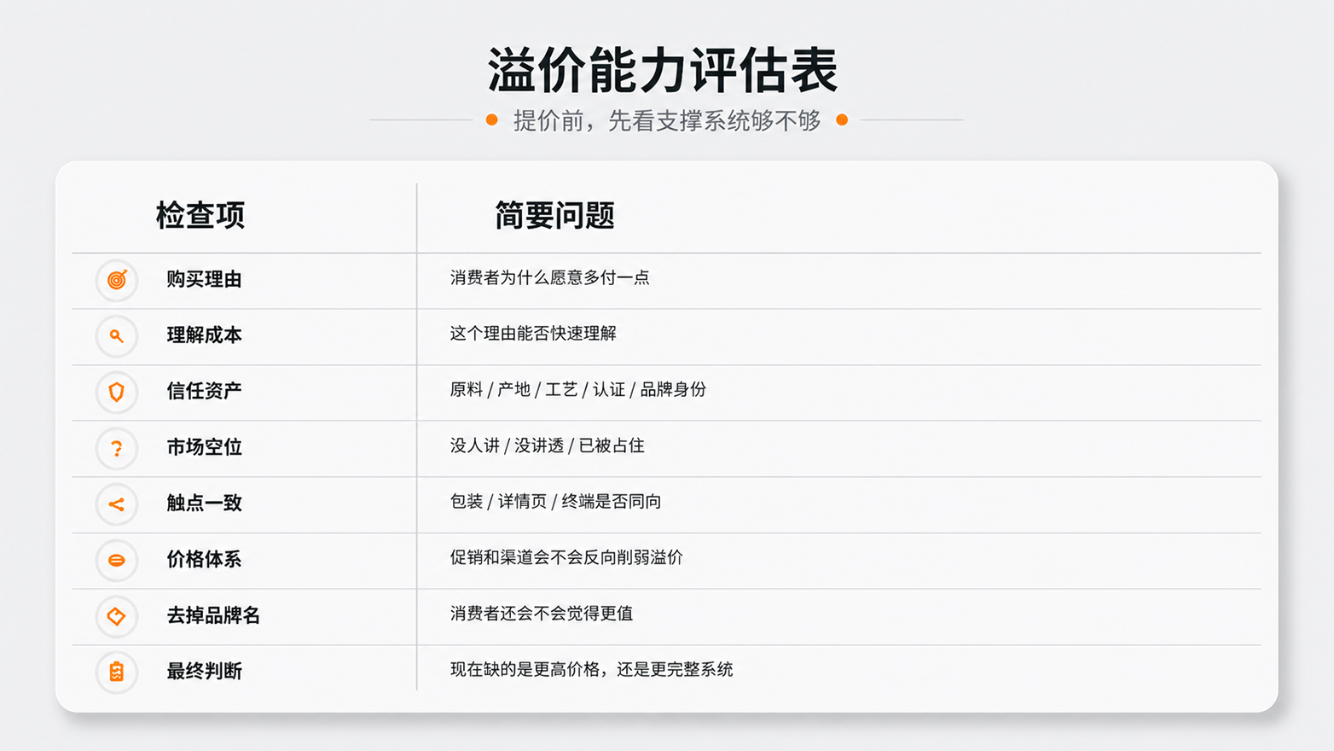Image resolution: width=1334 pixels, height=751 pixels.
Task: Click the column header 简要问题
Action: point(554,215)
